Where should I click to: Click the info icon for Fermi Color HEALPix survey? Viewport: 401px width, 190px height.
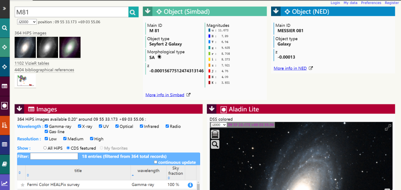pyautogui.click(x=190, y=185)
